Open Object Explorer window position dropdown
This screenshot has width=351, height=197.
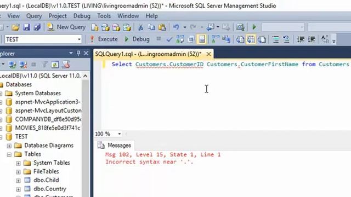(x=71, y=53)
